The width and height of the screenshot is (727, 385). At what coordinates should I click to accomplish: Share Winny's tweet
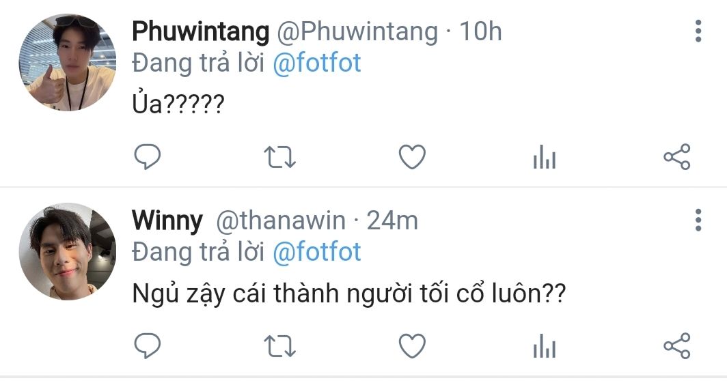(x=677, y=347)
